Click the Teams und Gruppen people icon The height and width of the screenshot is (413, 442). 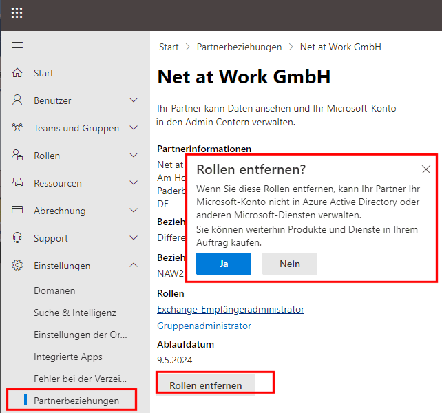click(17, 128)
